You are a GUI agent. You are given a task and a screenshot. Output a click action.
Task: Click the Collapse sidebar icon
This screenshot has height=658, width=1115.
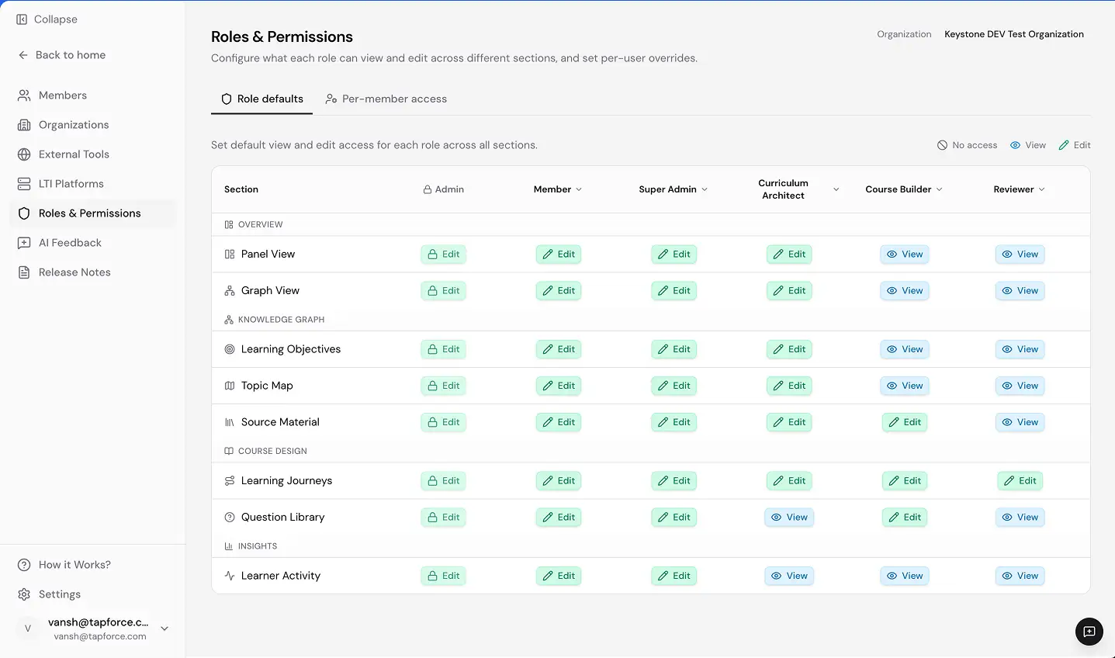tap(22, 19)
